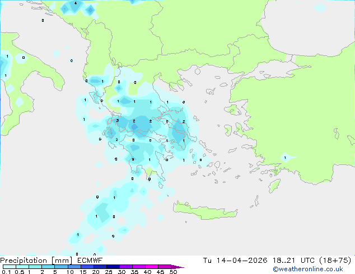Click the island of Crete on map
The image size is (355, 274).
pyautogui.click(x=205, y=210)
